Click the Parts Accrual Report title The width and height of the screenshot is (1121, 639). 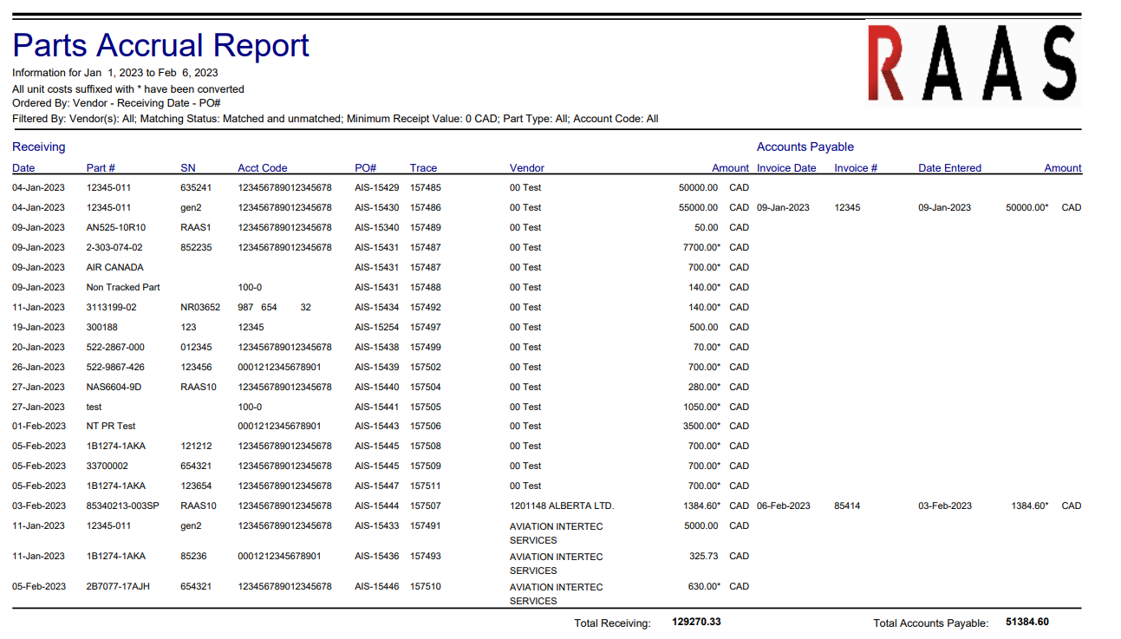coord(161,45)
